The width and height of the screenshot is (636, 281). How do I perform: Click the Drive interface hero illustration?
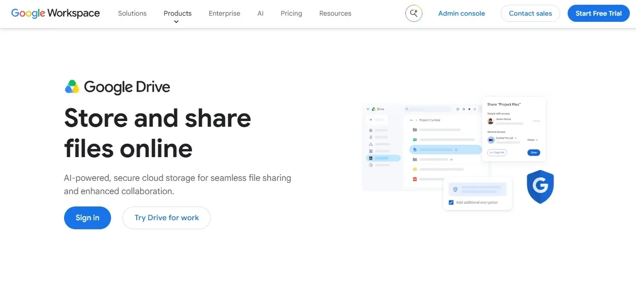[x=458, y=153]
